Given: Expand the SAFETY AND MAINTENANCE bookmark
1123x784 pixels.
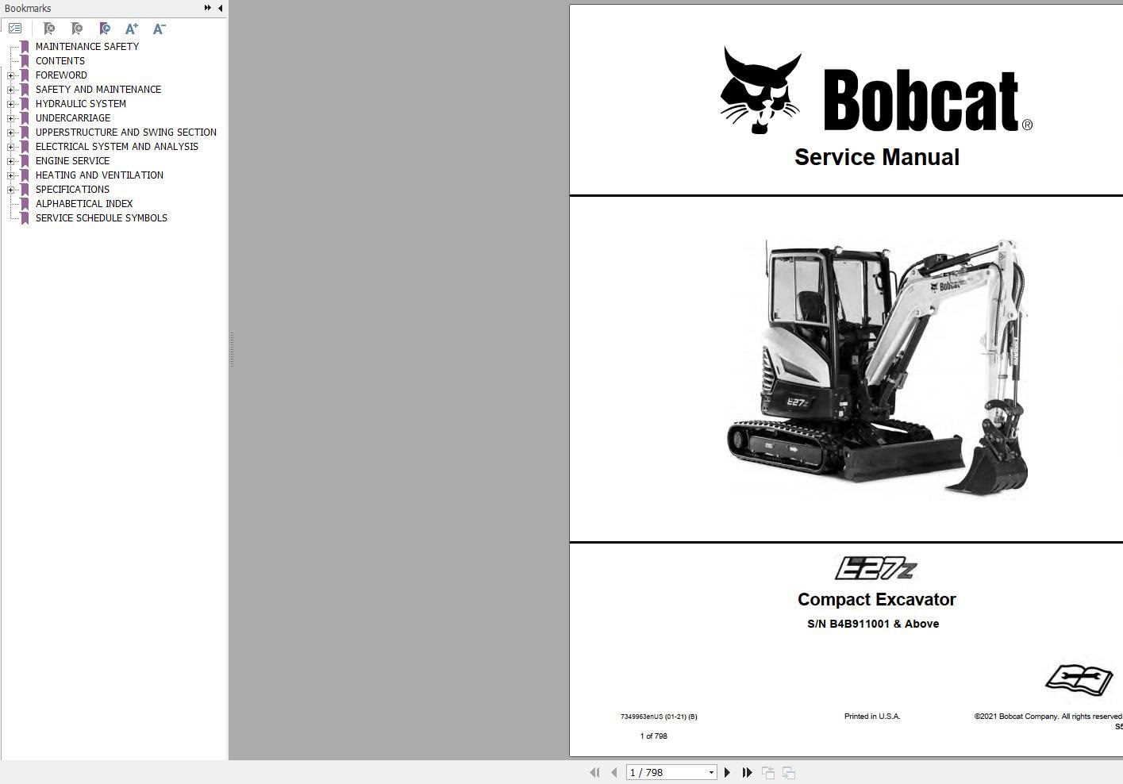Looking at the screenshot, I should tap(10, 90).
